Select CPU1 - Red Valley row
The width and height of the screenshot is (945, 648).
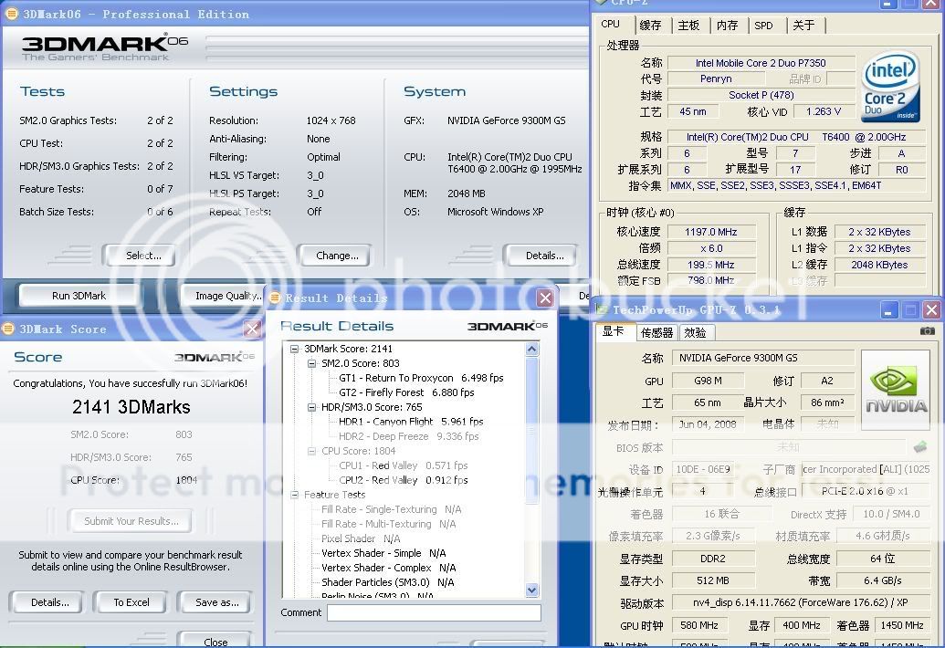click(404, 465)
